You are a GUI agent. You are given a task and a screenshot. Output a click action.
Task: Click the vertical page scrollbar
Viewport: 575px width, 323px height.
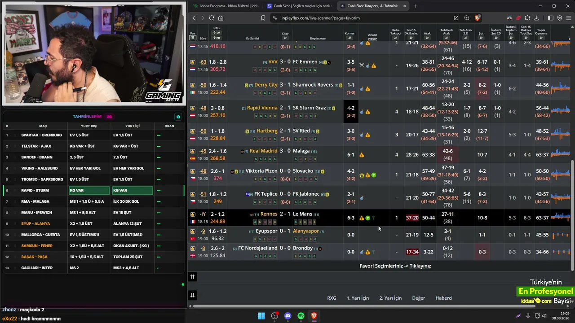(x=572, y=215)
